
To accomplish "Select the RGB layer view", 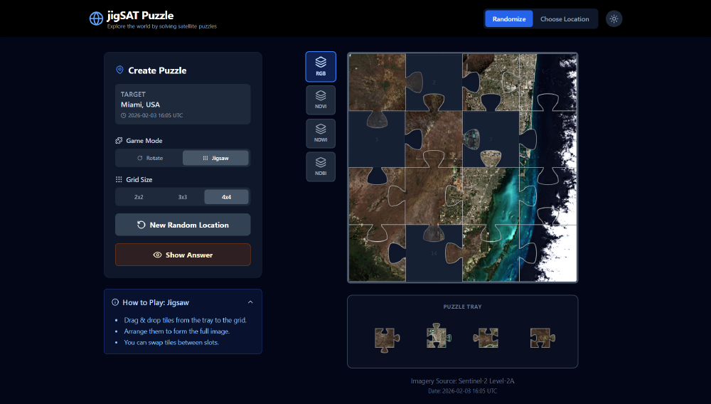I will pyautogui.click(x=321, y=67).
